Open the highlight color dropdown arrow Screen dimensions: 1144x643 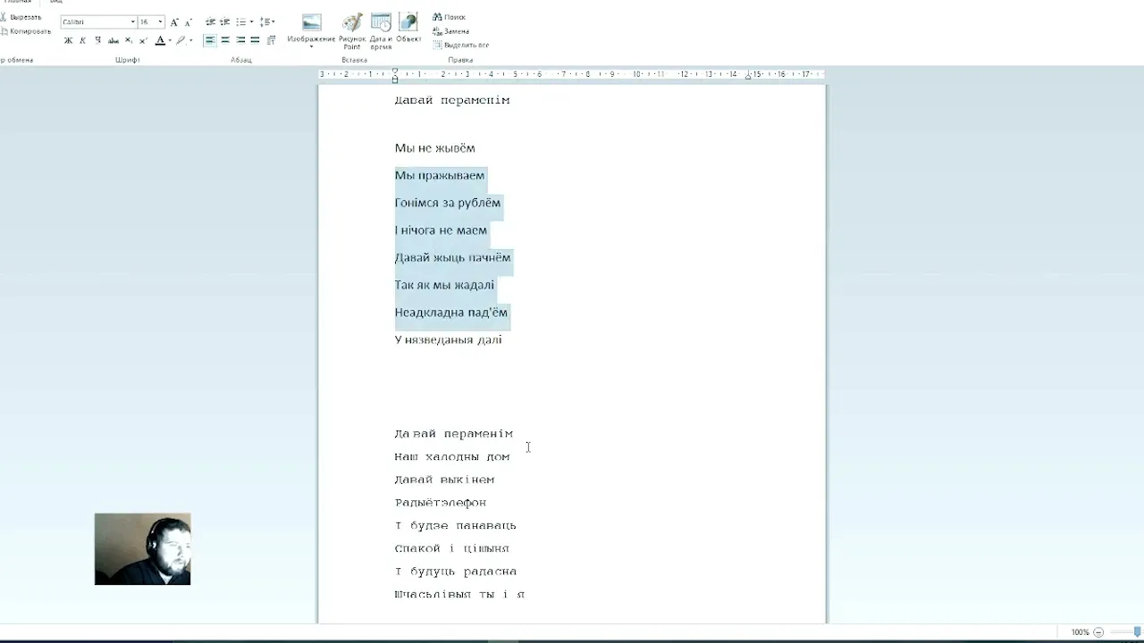(x=190, y=40)
